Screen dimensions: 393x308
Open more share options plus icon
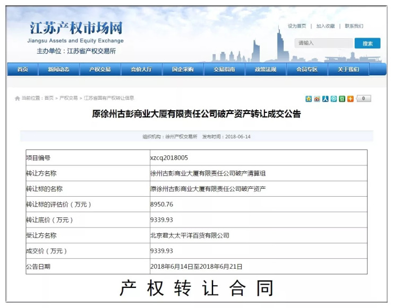click(x=351, y=99)
